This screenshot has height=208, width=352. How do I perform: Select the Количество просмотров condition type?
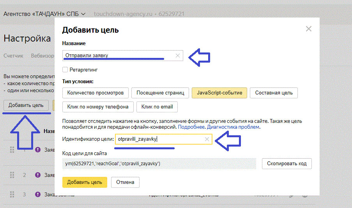coord(95,93)
